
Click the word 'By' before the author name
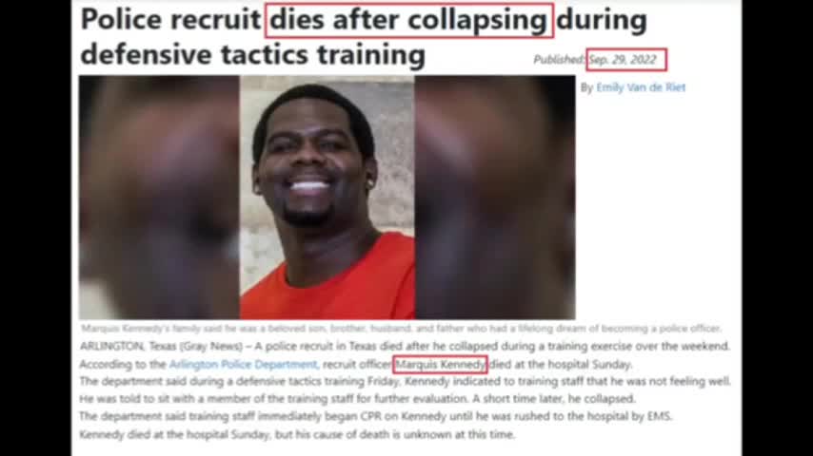586,87
